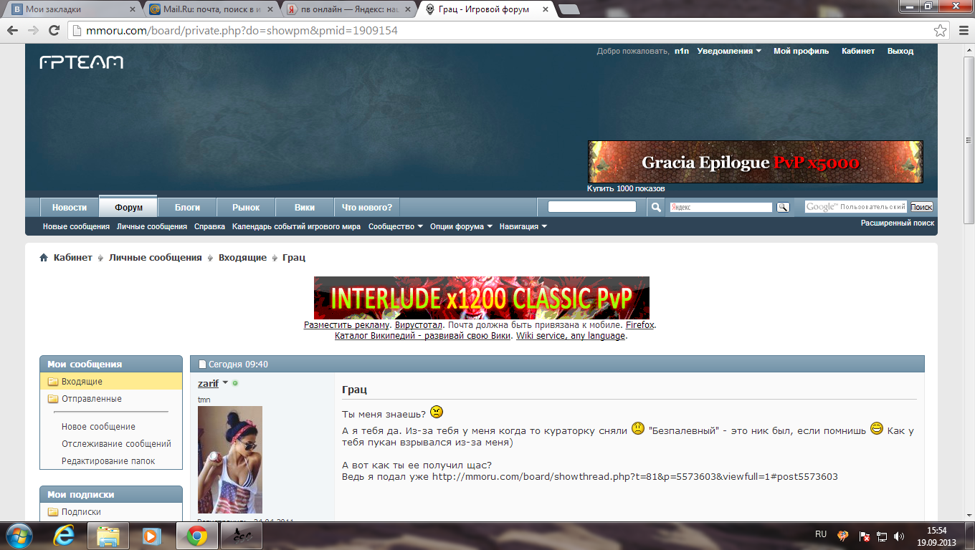Click the Разместить рекламу link
Image resolution: width=975 pixels, height=550 pixels.
coord(347,325)
